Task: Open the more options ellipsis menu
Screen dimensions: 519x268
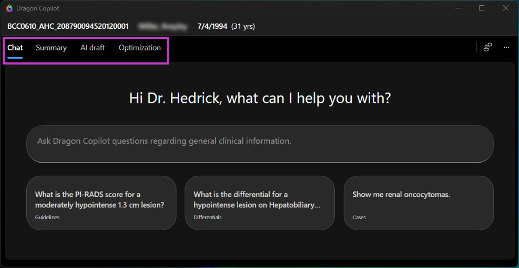Action: coord(506,47)
